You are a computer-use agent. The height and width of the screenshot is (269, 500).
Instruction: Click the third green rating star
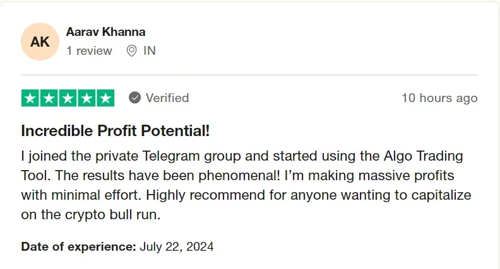pyautogui.click(x=68, y=98)
